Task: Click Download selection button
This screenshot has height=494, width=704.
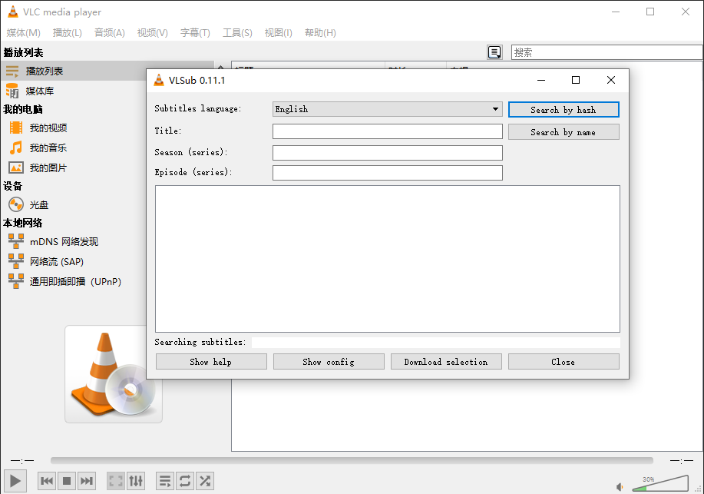Action: [x=446, y=362]
